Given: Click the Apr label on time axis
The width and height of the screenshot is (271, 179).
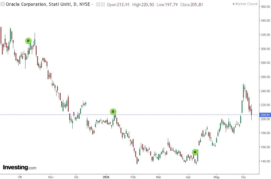Looking at the screenshot, I should point(188,177).
